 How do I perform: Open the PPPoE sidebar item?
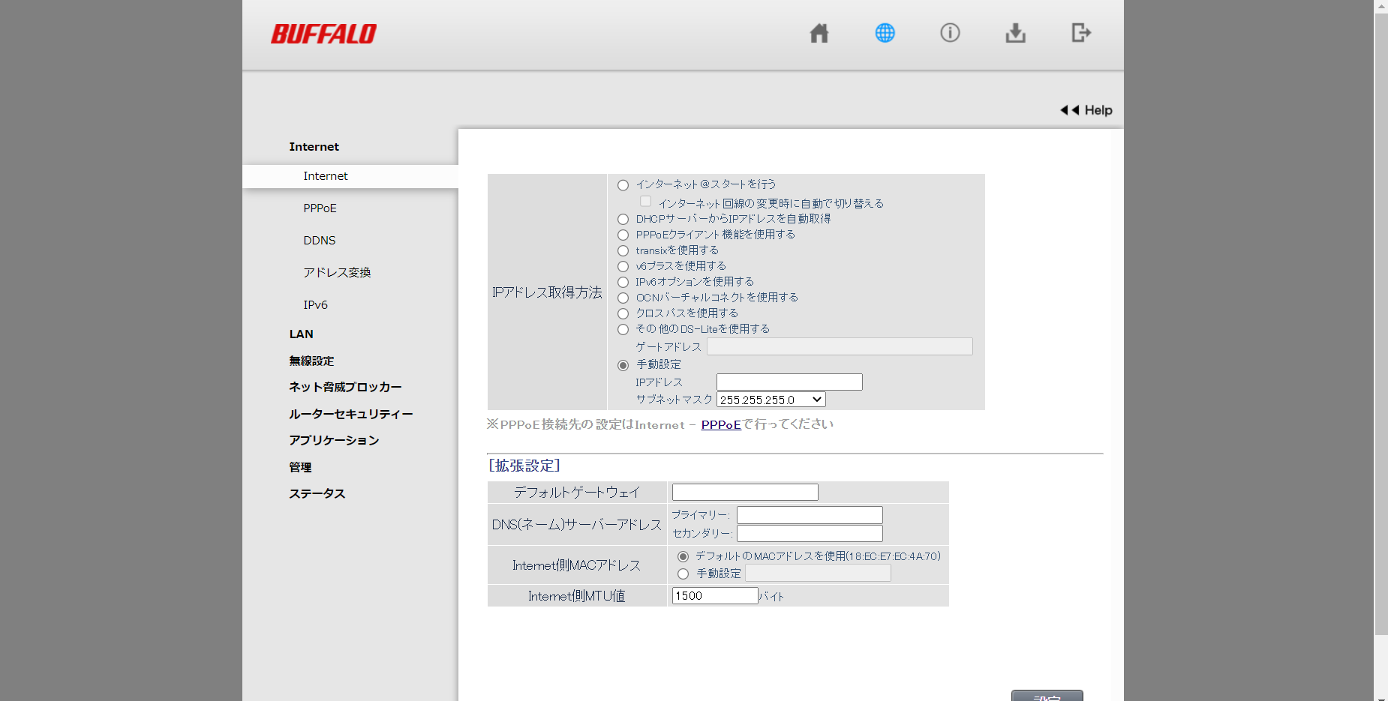[320, 208]
